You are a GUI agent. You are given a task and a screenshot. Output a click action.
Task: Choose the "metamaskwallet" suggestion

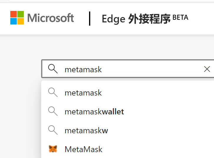pyautogui.click(x=94, y=112)
